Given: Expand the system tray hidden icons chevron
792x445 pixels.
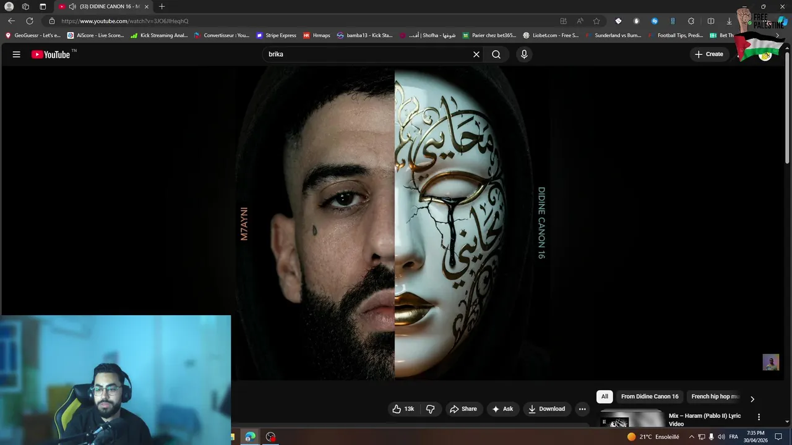Looking at the screenshot, I should [691, 437].
